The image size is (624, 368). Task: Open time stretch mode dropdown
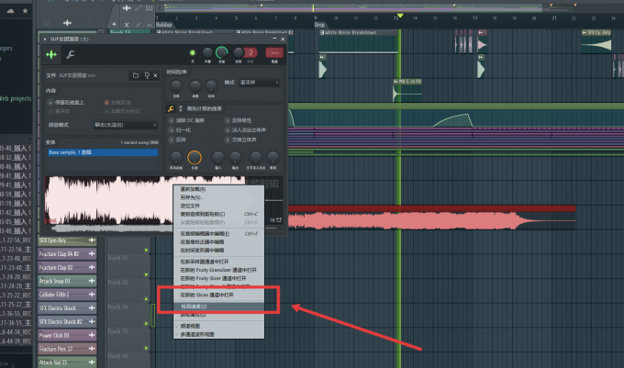point(259,83)
